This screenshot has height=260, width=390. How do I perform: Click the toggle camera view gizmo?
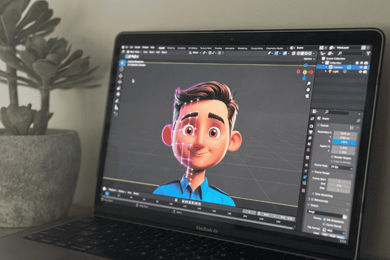[307, 96]
